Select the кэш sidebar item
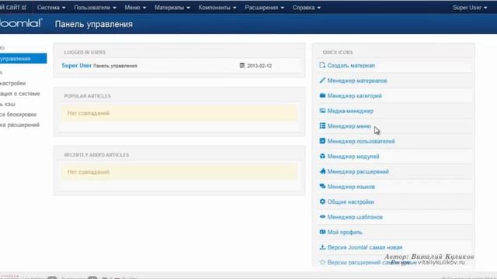The width and height of the screenshot is (497, 279). click(x=8, y=104)
